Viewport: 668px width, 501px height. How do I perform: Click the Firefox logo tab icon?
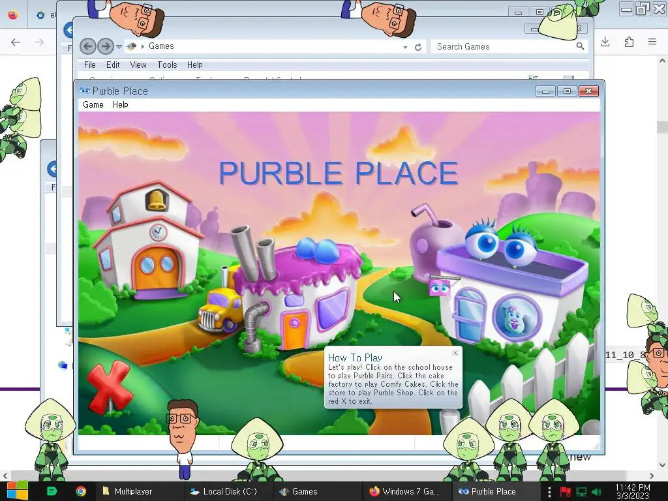(13, 14)
